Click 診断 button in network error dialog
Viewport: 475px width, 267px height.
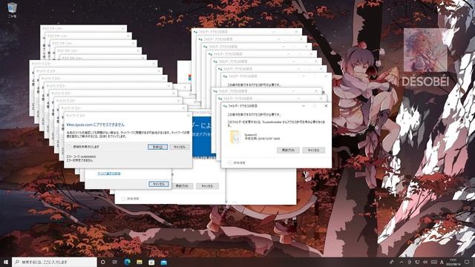pos(157,147)
